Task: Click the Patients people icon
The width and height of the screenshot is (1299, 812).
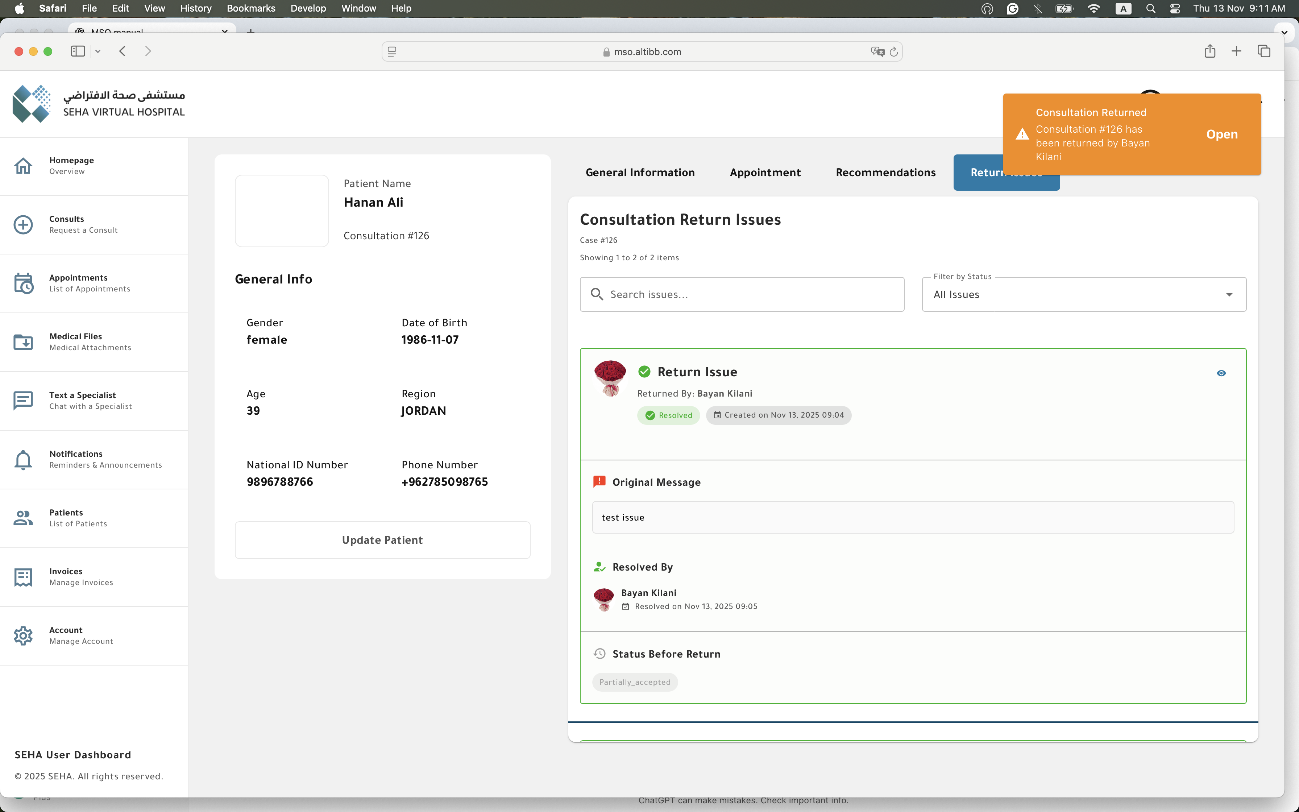Action: (x=23, y=518)
